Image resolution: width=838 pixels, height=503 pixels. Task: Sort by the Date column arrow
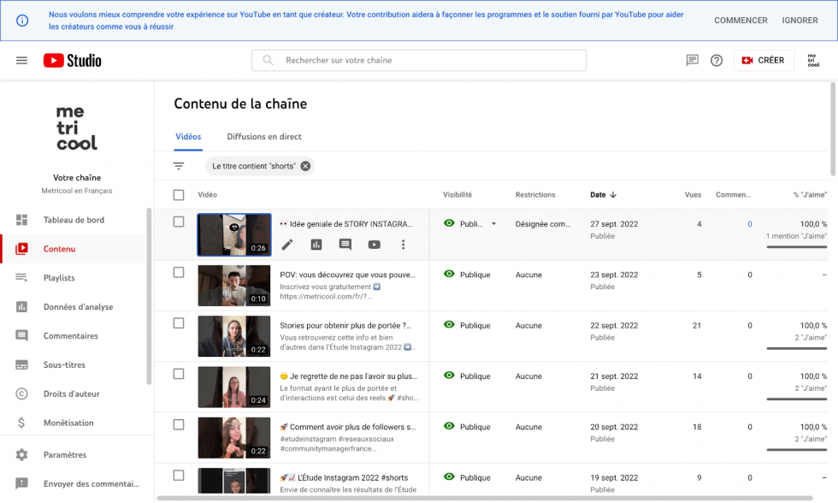(613, 194)
